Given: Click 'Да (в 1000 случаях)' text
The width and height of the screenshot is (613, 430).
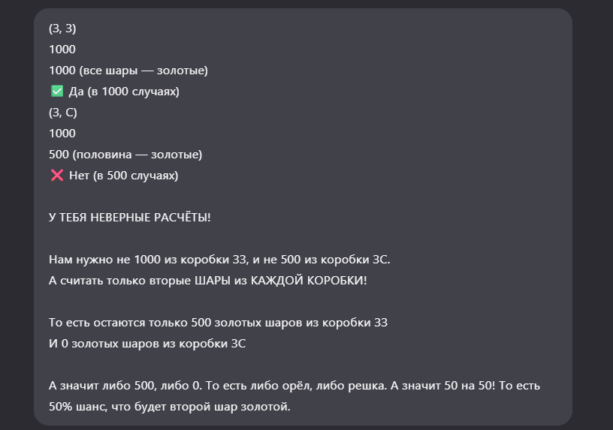Looking at the screenshot, I should point(124,92).
